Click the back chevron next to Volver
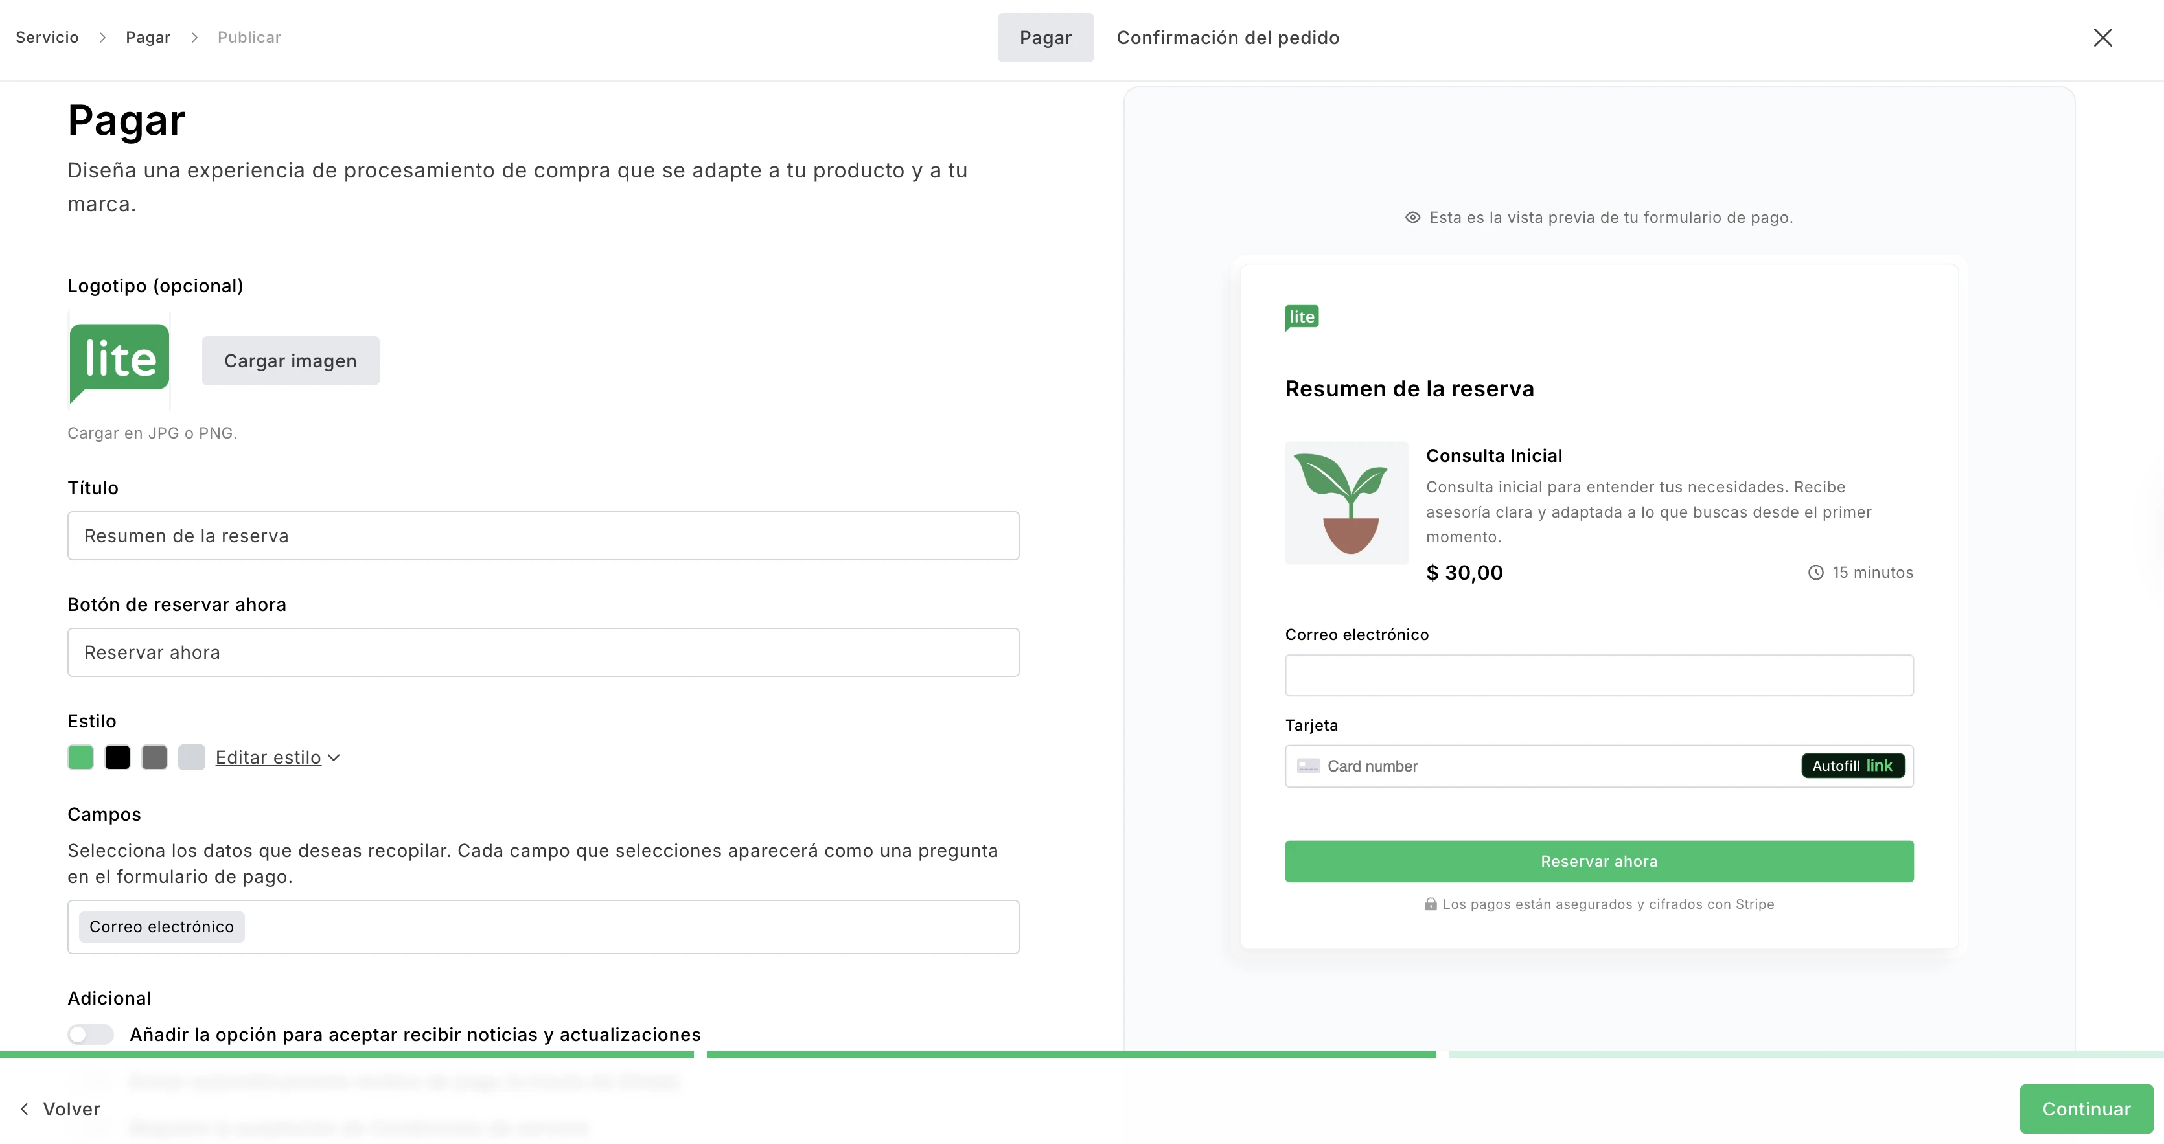The height and width of the screenshot is (1144, 2164). (x=25, y=1109)
